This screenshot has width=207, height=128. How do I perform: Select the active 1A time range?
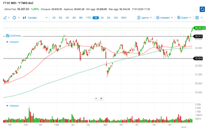tap(96, 18)
